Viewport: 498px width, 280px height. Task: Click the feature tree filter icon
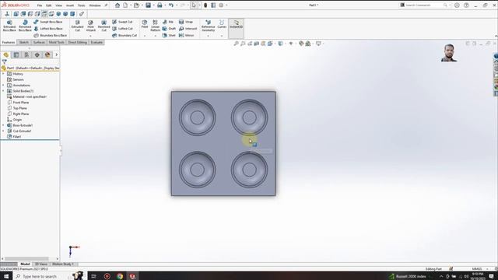pyautogui.click(x=4, y=62)
